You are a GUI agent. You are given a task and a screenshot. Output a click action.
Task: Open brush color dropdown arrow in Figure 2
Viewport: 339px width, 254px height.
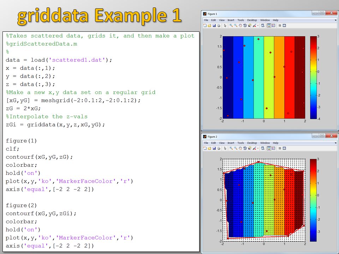(258, 149)
